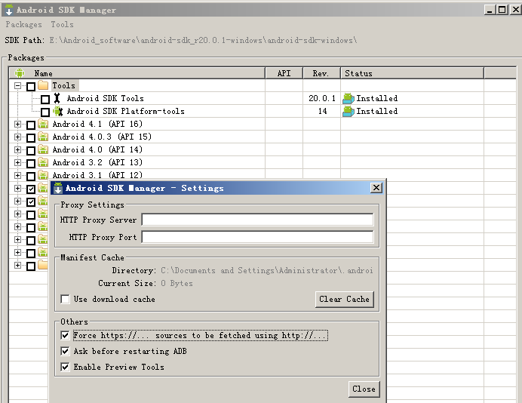Click the Installed status icon for SDK Tools

pyautogui.click(x=349, y=98)
